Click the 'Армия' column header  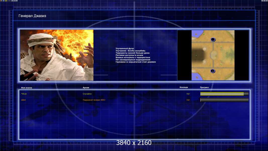coord(86,88)
